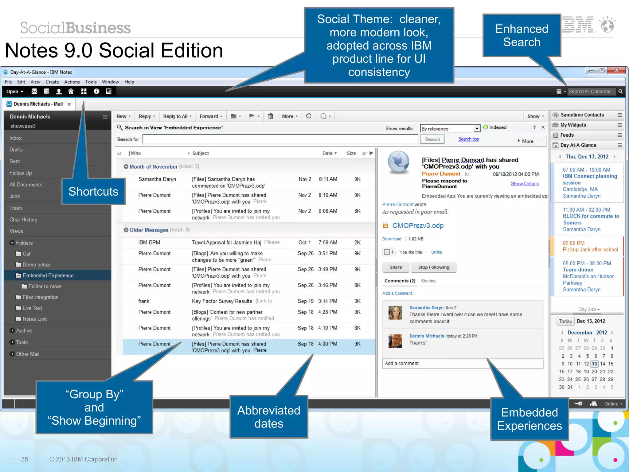Open the Tools menu
Viewport: 629px width, 472px height.
click(x=91, y=82)
